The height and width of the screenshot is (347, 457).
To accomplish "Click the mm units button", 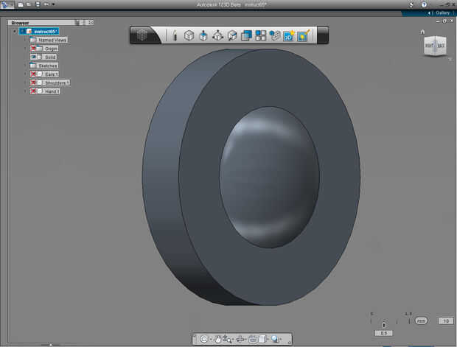I will [421, 320].
